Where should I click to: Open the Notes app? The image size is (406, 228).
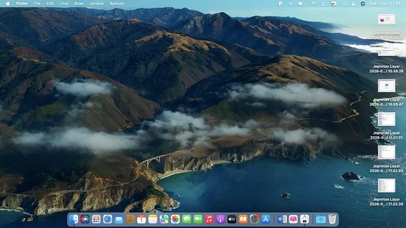pos(153,219)
